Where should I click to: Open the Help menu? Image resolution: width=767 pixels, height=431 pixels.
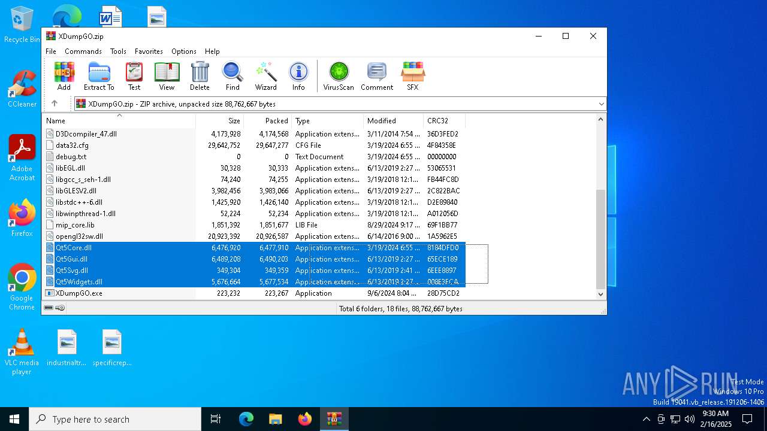pos(212,51)
